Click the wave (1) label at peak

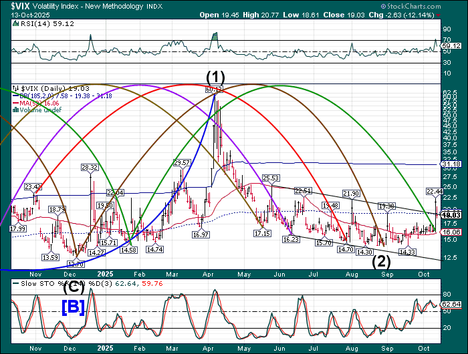(x=215, y=76)
